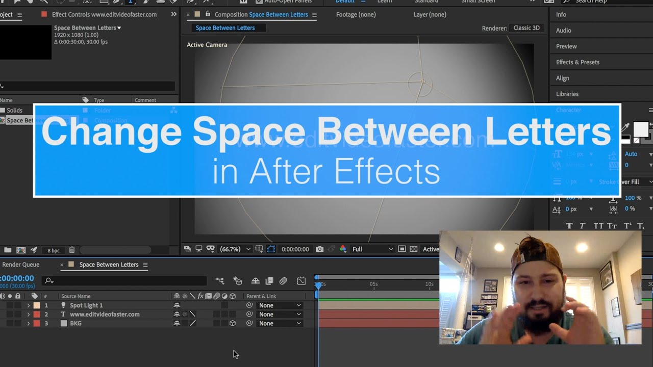Toggle the shy switch for Spot Light 1
The width and height of the screenshot is (653, 367).
(x=177, y=305)
